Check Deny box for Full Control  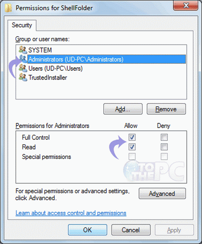coord(164,137)
